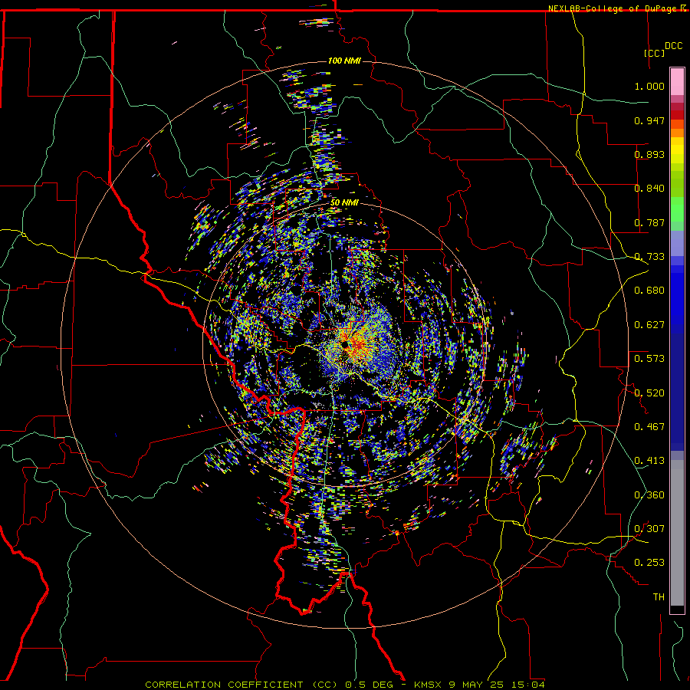Pick the red swatch on the color bar
690x690 pixels.
[x=677, y=115]
